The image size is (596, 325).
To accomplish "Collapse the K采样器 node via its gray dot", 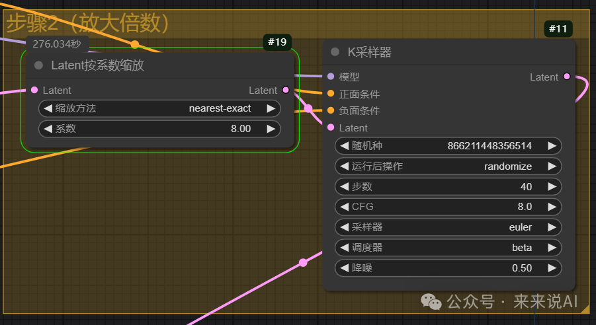I will [335, 52].
